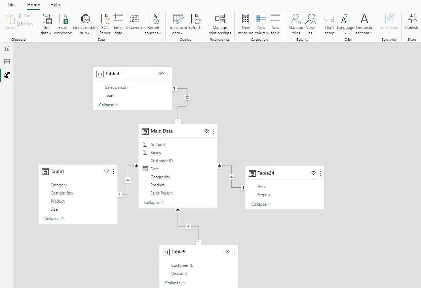This screenshot has height=288, width=421.
Task: Open more options for Table4
Action: [168, 74]
